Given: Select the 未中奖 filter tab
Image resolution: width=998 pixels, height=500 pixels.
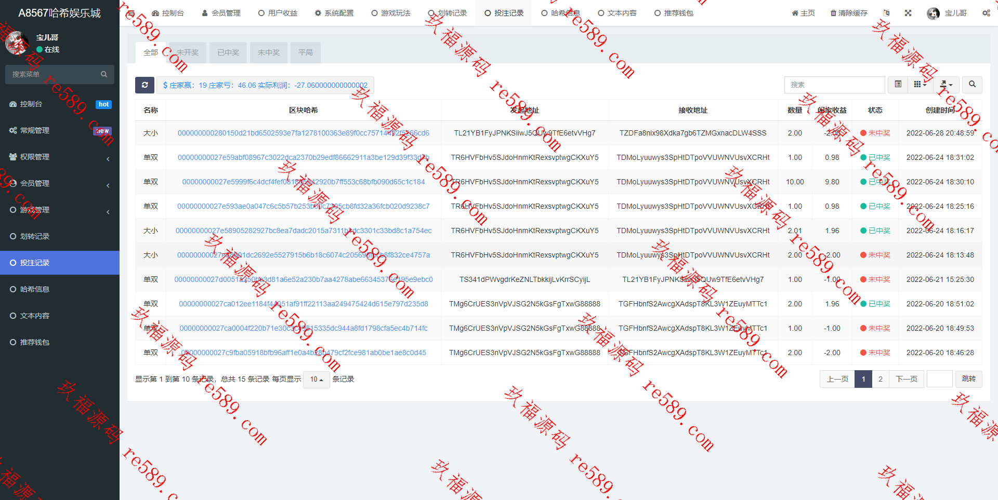Looking at the screenshot, I should pos(269,52).
